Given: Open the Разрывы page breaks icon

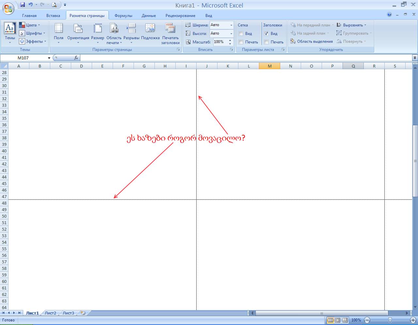Looking at the screenshot, I should [131, 29].
